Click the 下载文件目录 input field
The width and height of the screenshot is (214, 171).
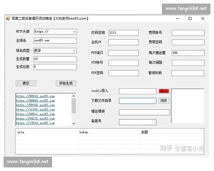(138, 101)
